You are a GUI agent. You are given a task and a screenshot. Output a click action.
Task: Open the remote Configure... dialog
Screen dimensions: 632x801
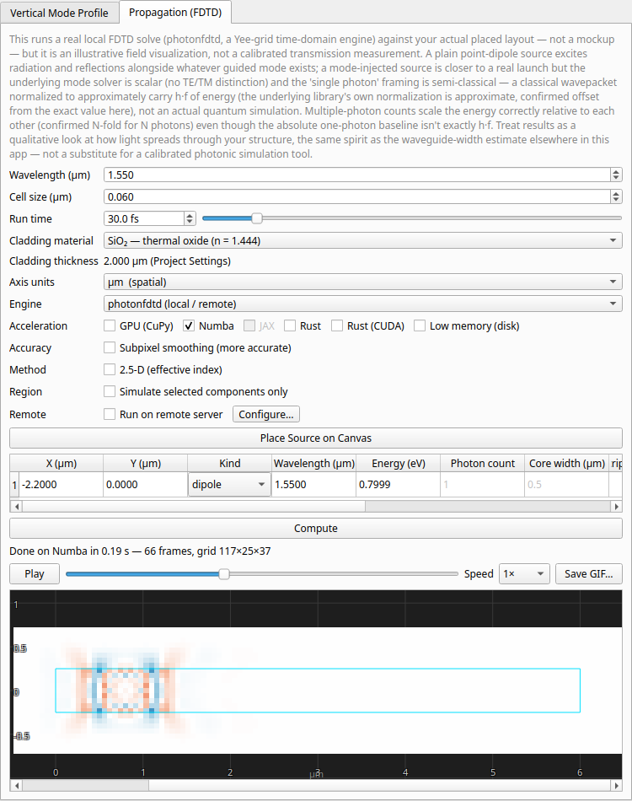pyautogui.click(x=266, y=414)
